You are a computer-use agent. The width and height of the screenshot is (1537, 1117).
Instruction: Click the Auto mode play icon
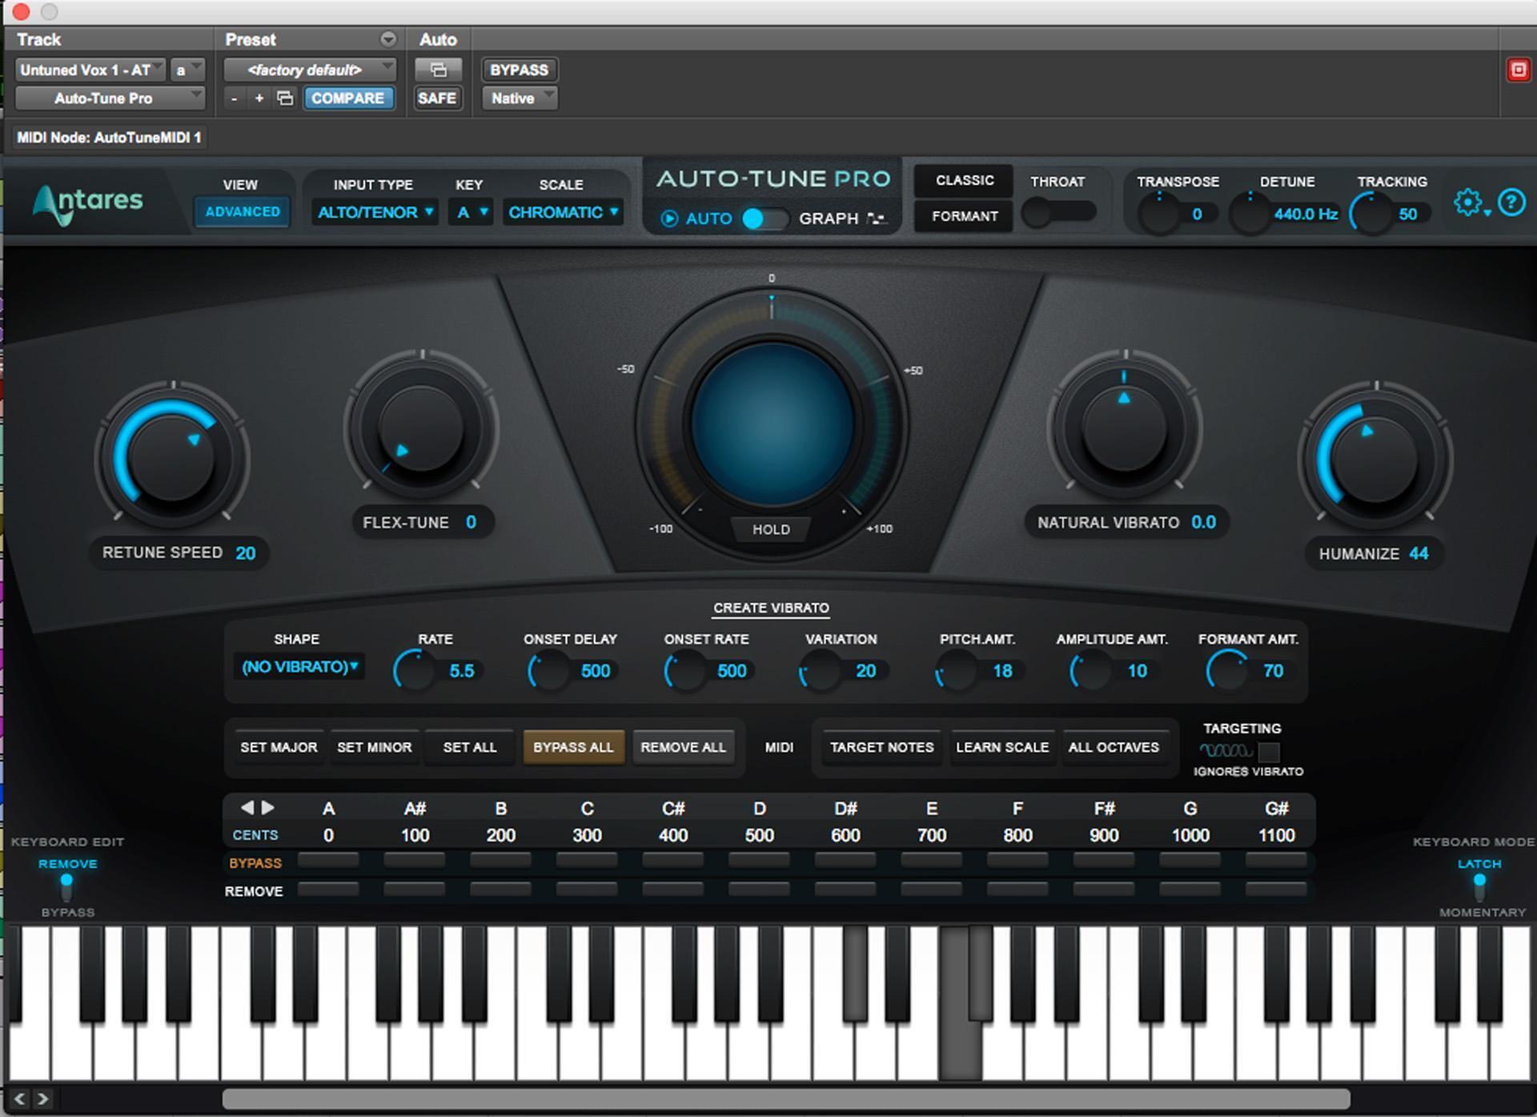(x=669, y=218)
